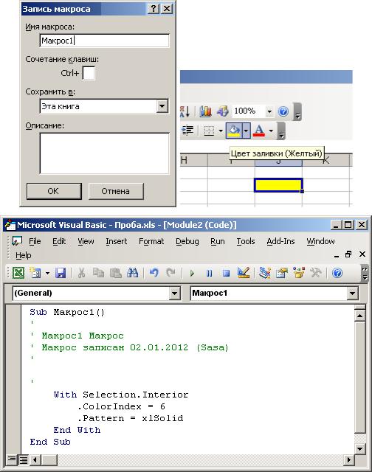Click the Copy icon in VBA toolbar
The height and width of the screenshot is (472, 372).
(x=98, y=273)
